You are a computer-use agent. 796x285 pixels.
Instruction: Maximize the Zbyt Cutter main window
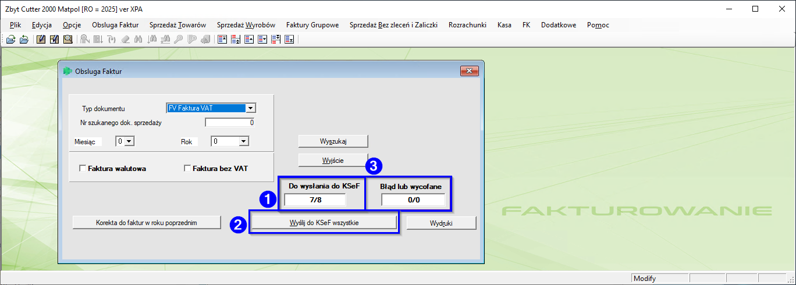pos(755,9)
